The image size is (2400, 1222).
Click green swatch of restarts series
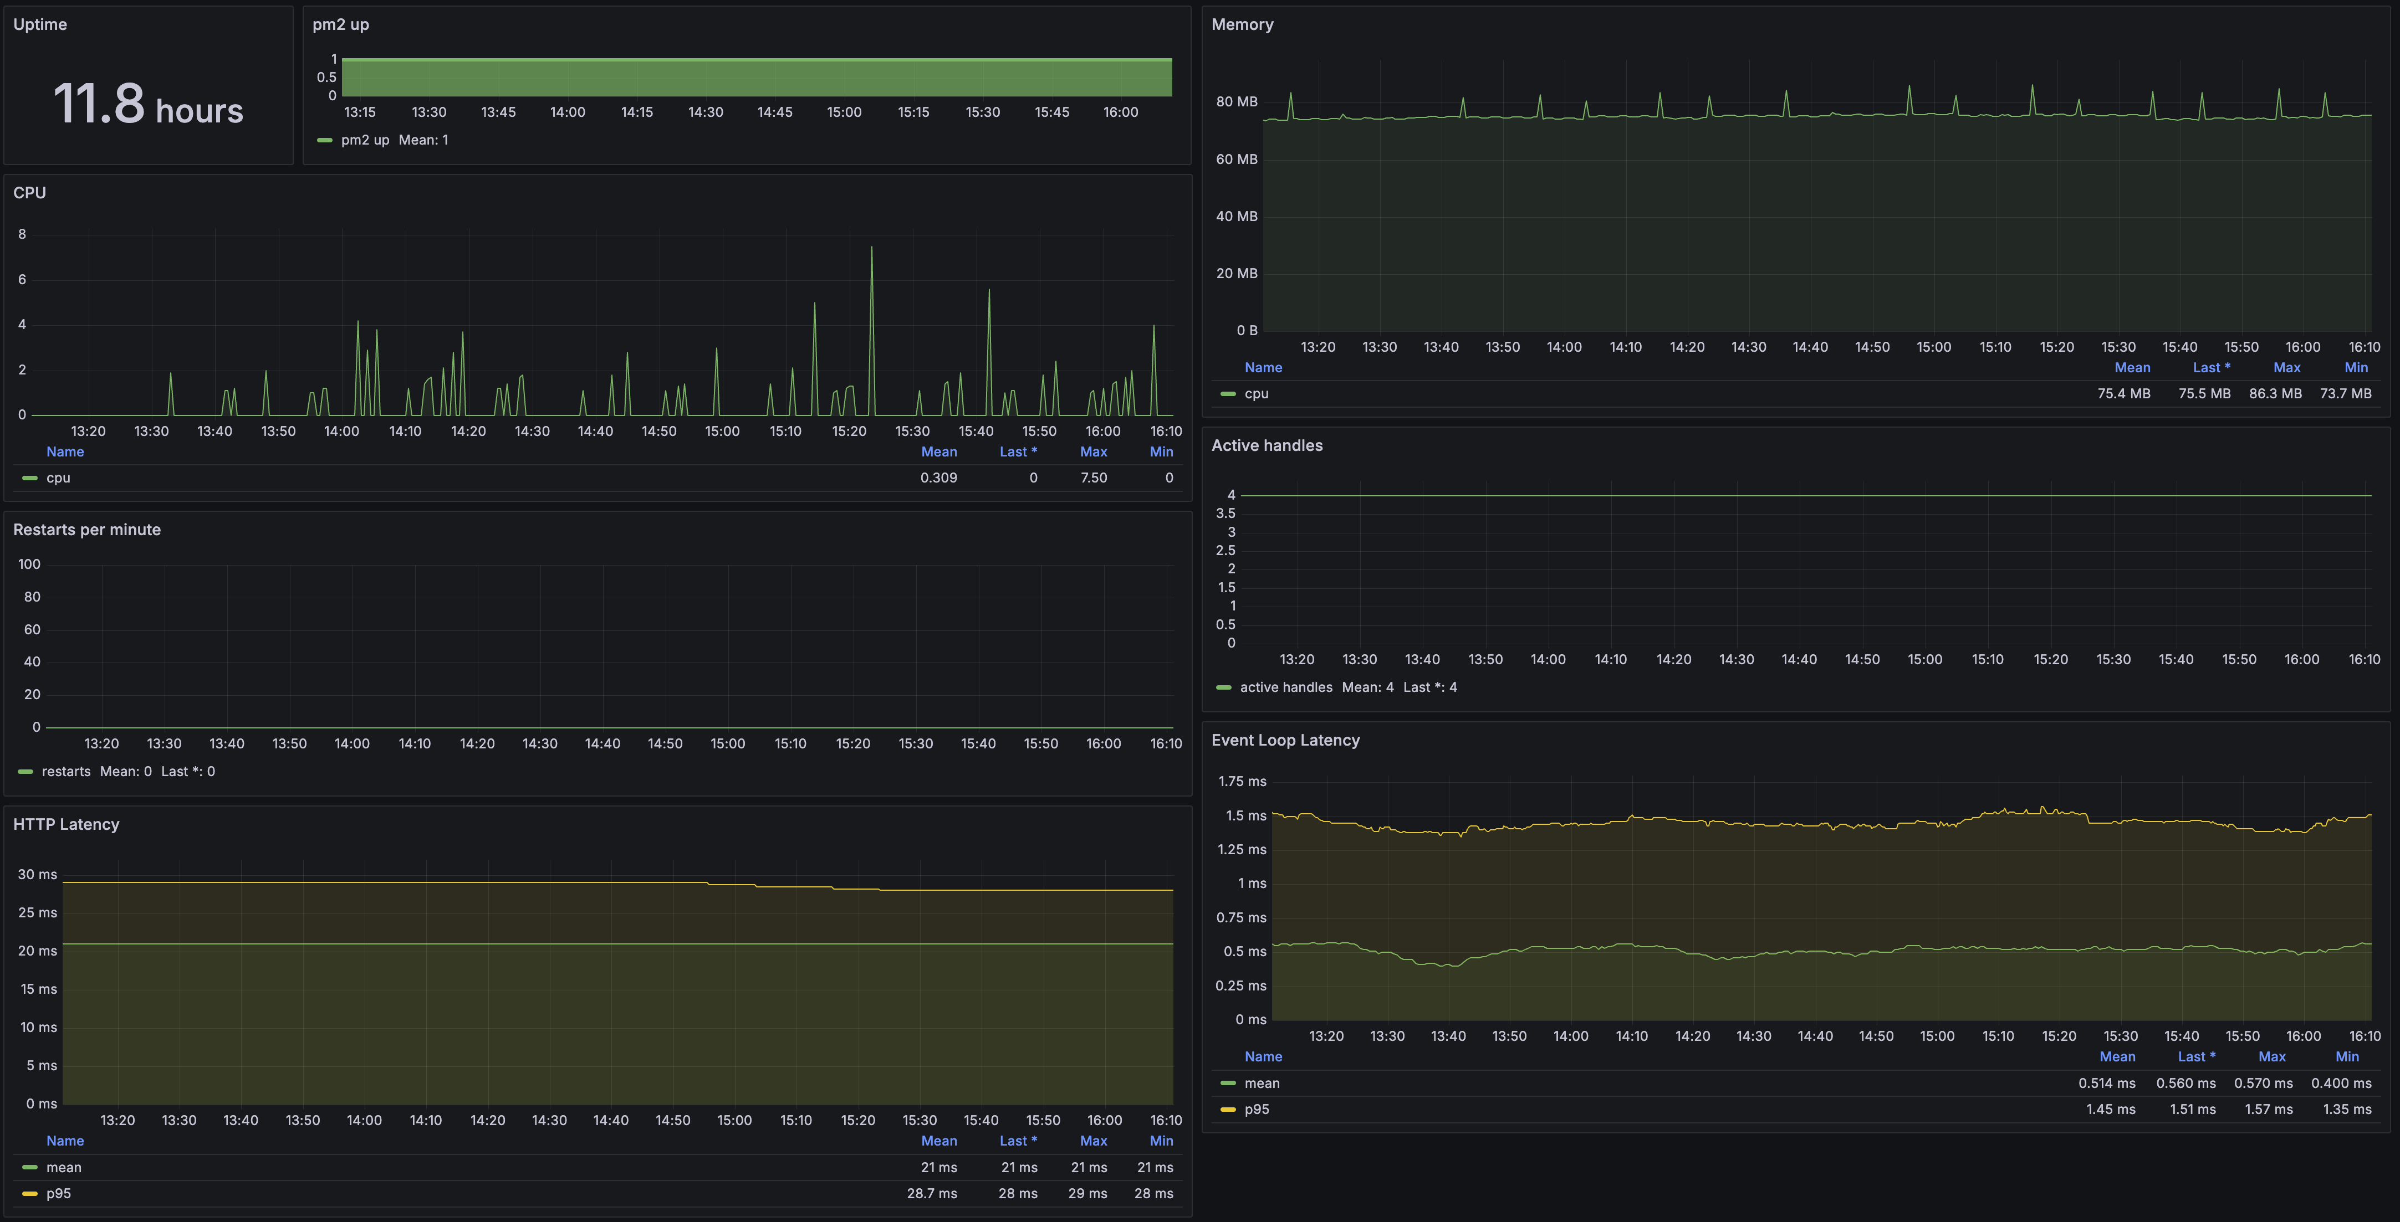point(25,772)
